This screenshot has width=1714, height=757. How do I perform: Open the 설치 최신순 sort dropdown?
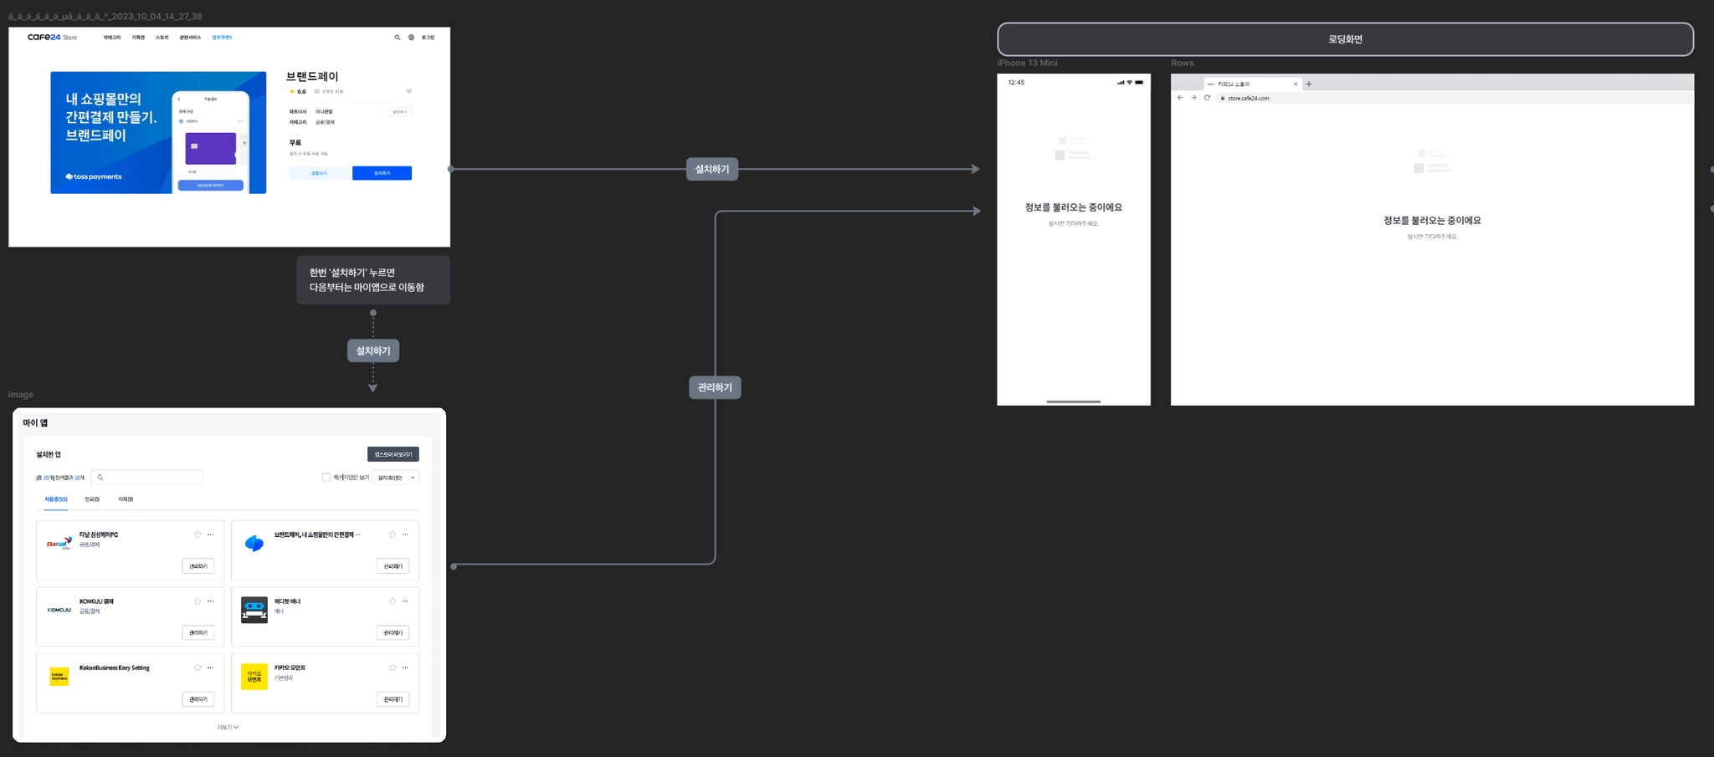(396, 478)
